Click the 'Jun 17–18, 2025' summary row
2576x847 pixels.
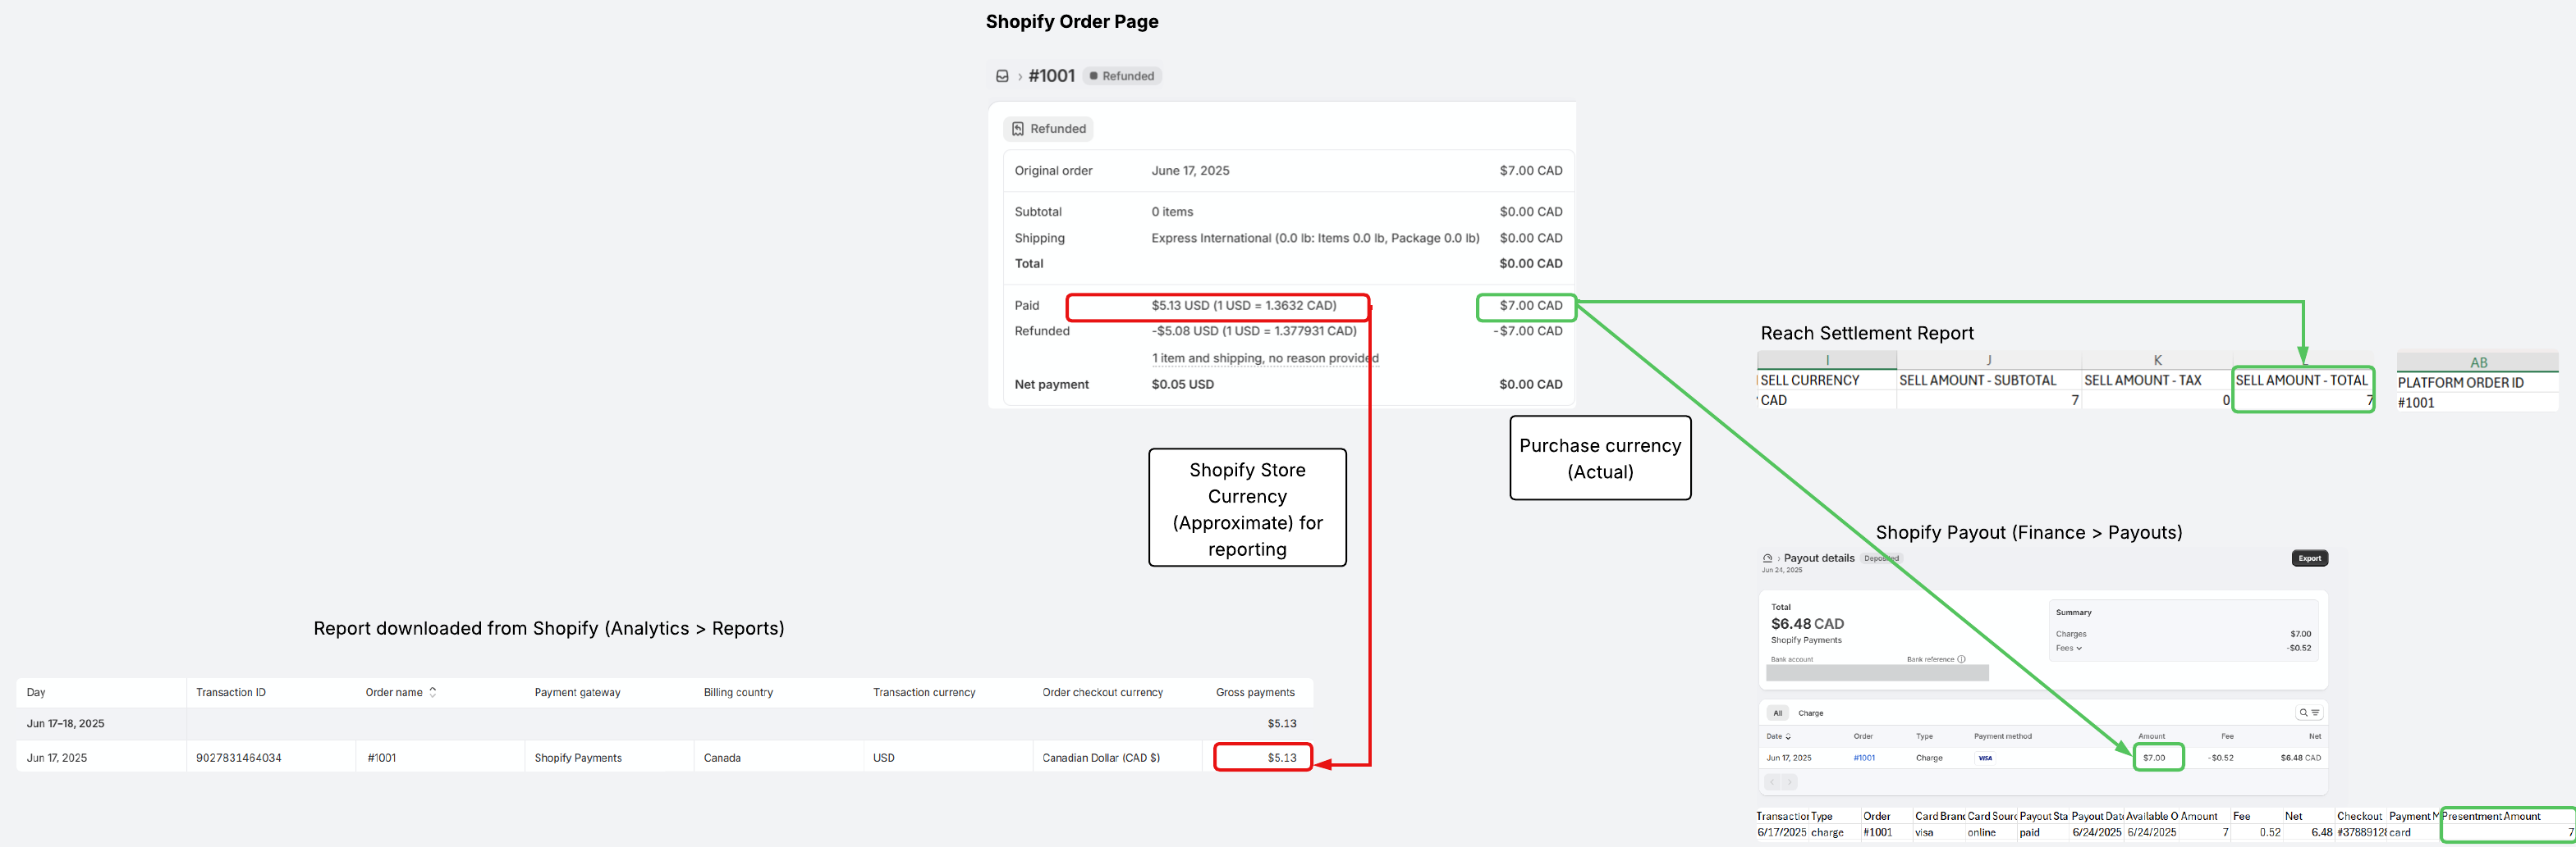[664, 723]
